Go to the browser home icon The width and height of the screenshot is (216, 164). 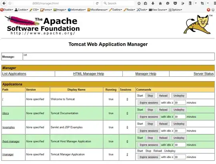[x=160, y=3]
